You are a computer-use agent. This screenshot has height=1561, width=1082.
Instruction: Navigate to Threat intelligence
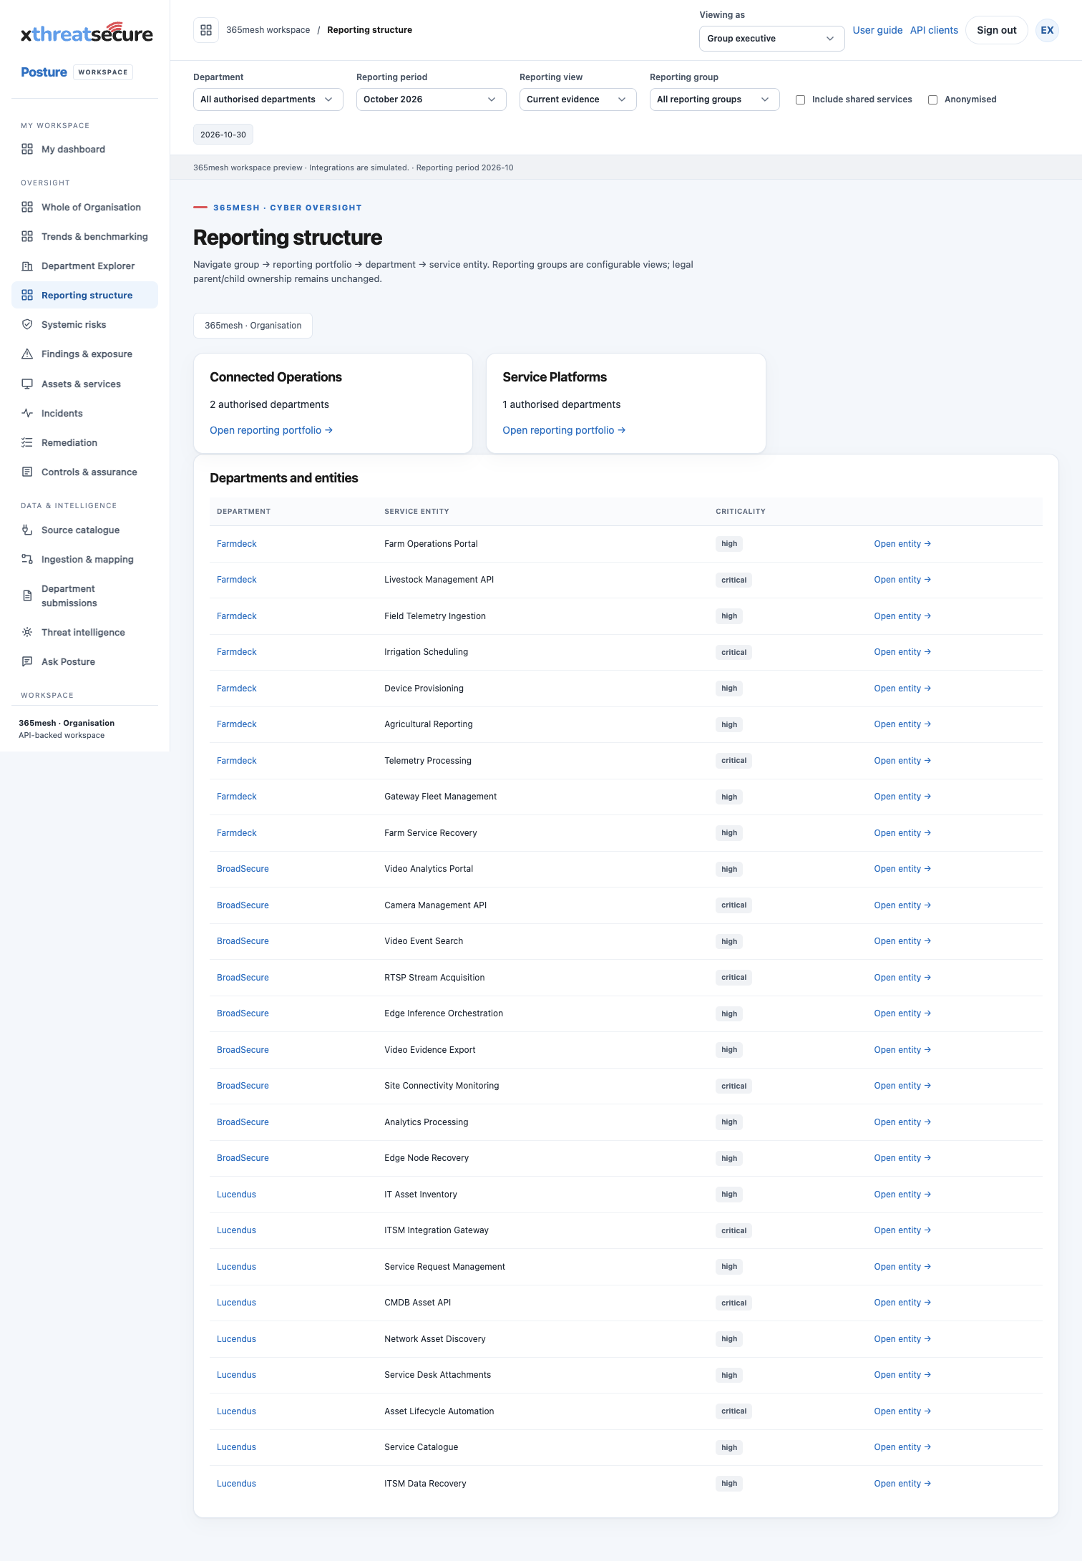pyautogui.click(x=85, y=632)
